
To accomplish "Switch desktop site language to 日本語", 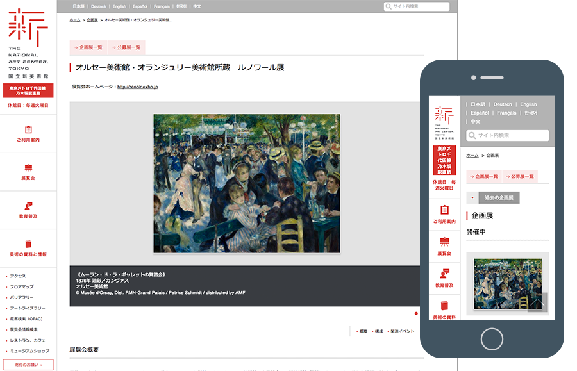I will pyautogui.click(x=78, y=6).
